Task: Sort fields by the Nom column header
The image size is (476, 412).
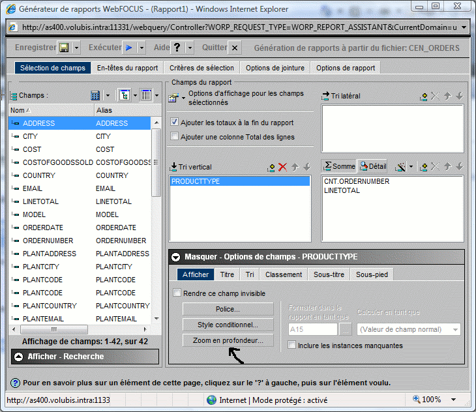Action: click(x=52, y=110)
